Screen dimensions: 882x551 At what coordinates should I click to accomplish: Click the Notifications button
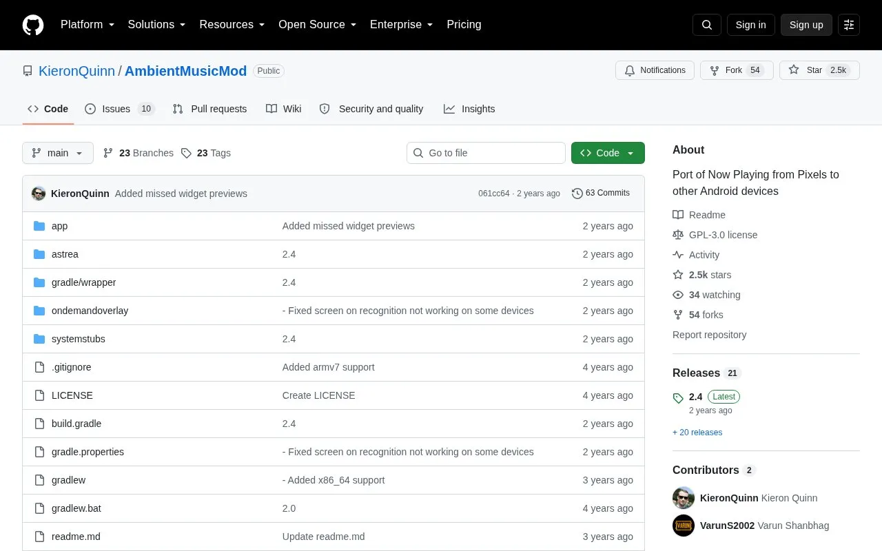[x=655, y=70]
